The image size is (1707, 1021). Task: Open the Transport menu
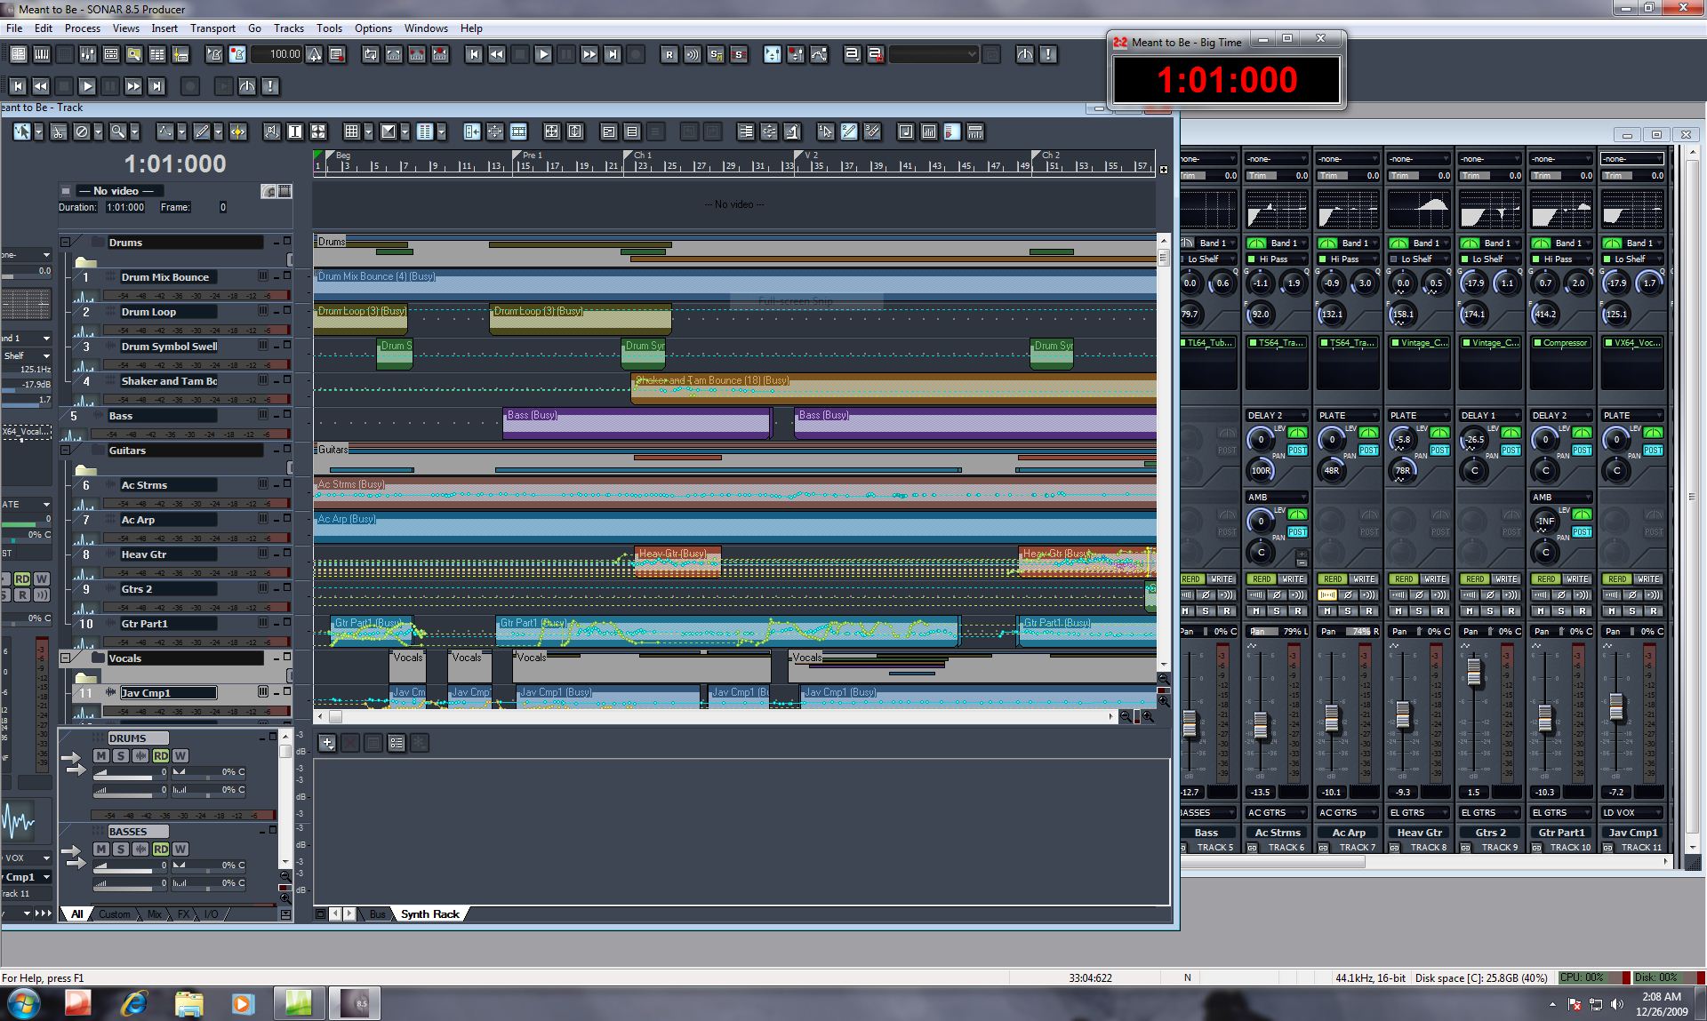click(x=212, y=28)
